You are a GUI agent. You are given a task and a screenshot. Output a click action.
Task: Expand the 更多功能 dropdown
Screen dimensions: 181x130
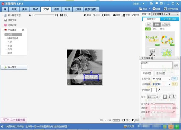(91, 9)
